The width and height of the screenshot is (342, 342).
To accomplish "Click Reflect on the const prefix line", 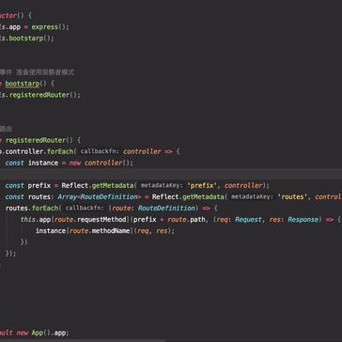I will tap(75, 185).
